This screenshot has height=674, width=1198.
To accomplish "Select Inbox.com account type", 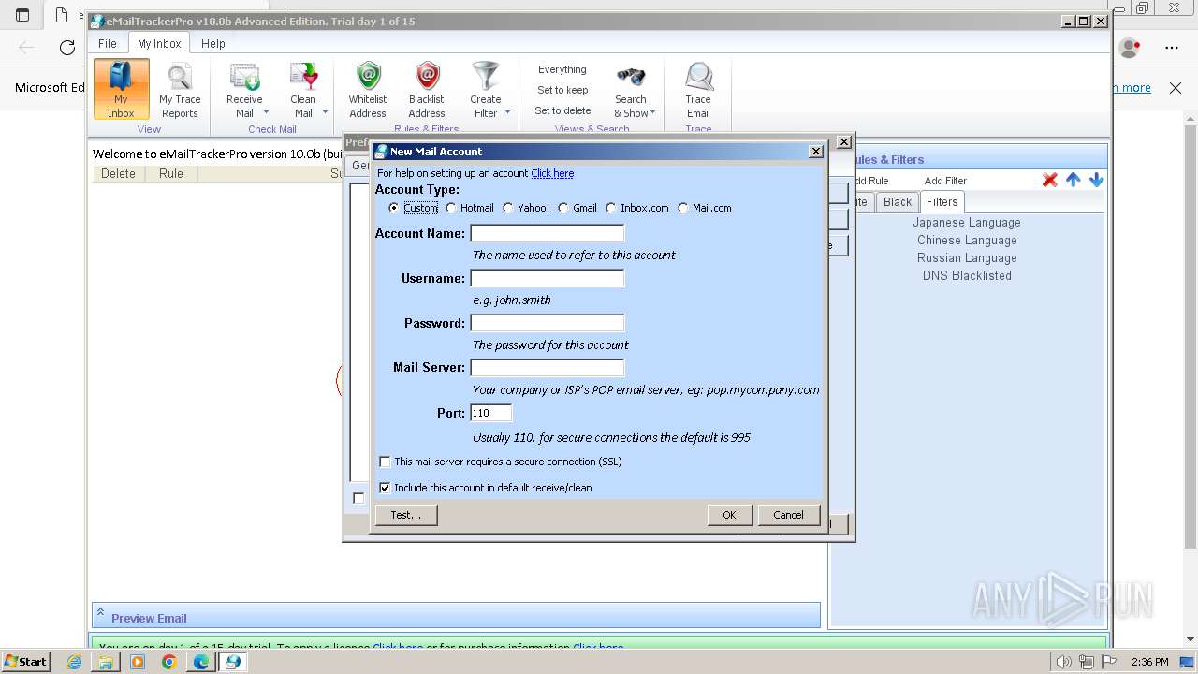I will (x=611, y=208).
